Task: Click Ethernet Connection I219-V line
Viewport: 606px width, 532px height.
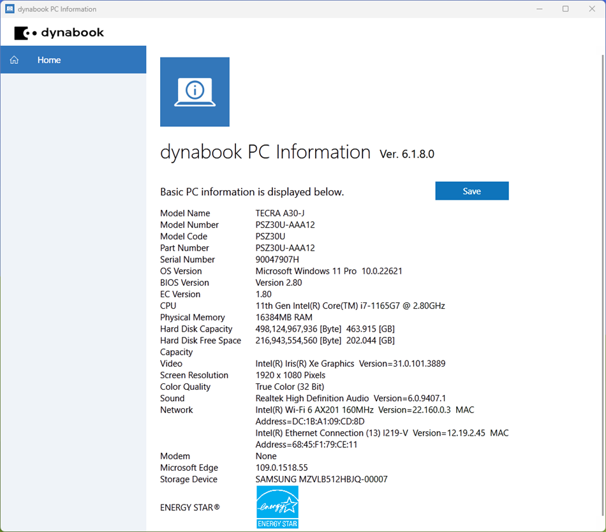Action: 382,433
